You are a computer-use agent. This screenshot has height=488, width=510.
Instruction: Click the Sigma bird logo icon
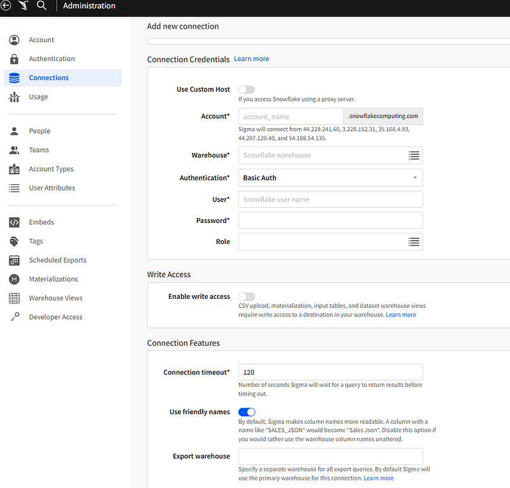pyautogui.click(x=24, y=6)
